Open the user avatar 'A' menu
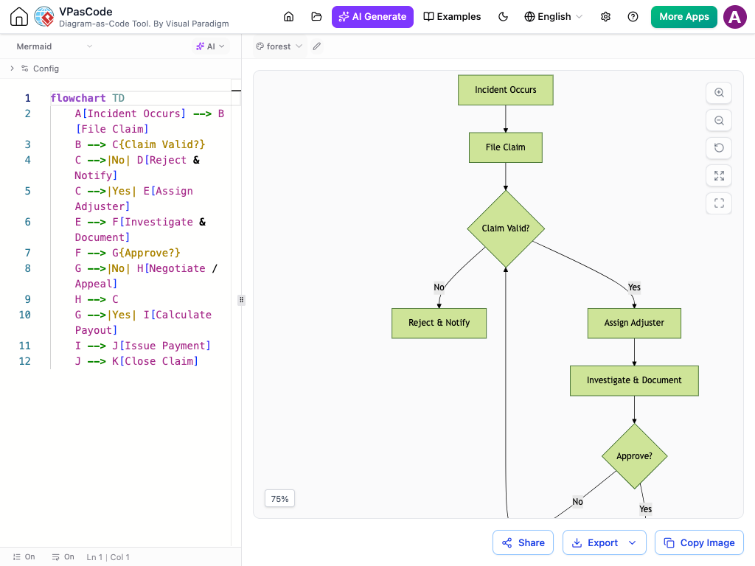This screenshot has height=566, width=755. click(x=735, y=17)
